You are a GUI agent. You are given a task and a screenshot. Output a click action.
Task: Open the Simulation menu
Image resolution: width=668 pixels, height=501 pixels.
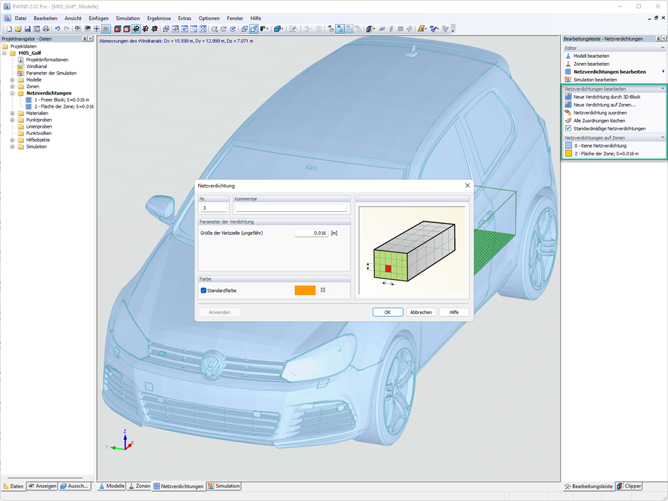(x=128, y=19)
